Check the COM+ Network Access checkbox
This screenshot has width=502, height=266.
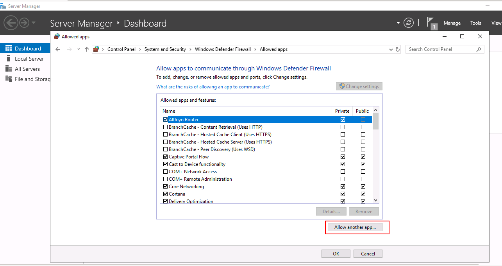point(165,172)
